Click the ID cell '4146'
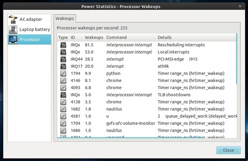Viewport: 248px width, 161px height. (x=75, y=81)
